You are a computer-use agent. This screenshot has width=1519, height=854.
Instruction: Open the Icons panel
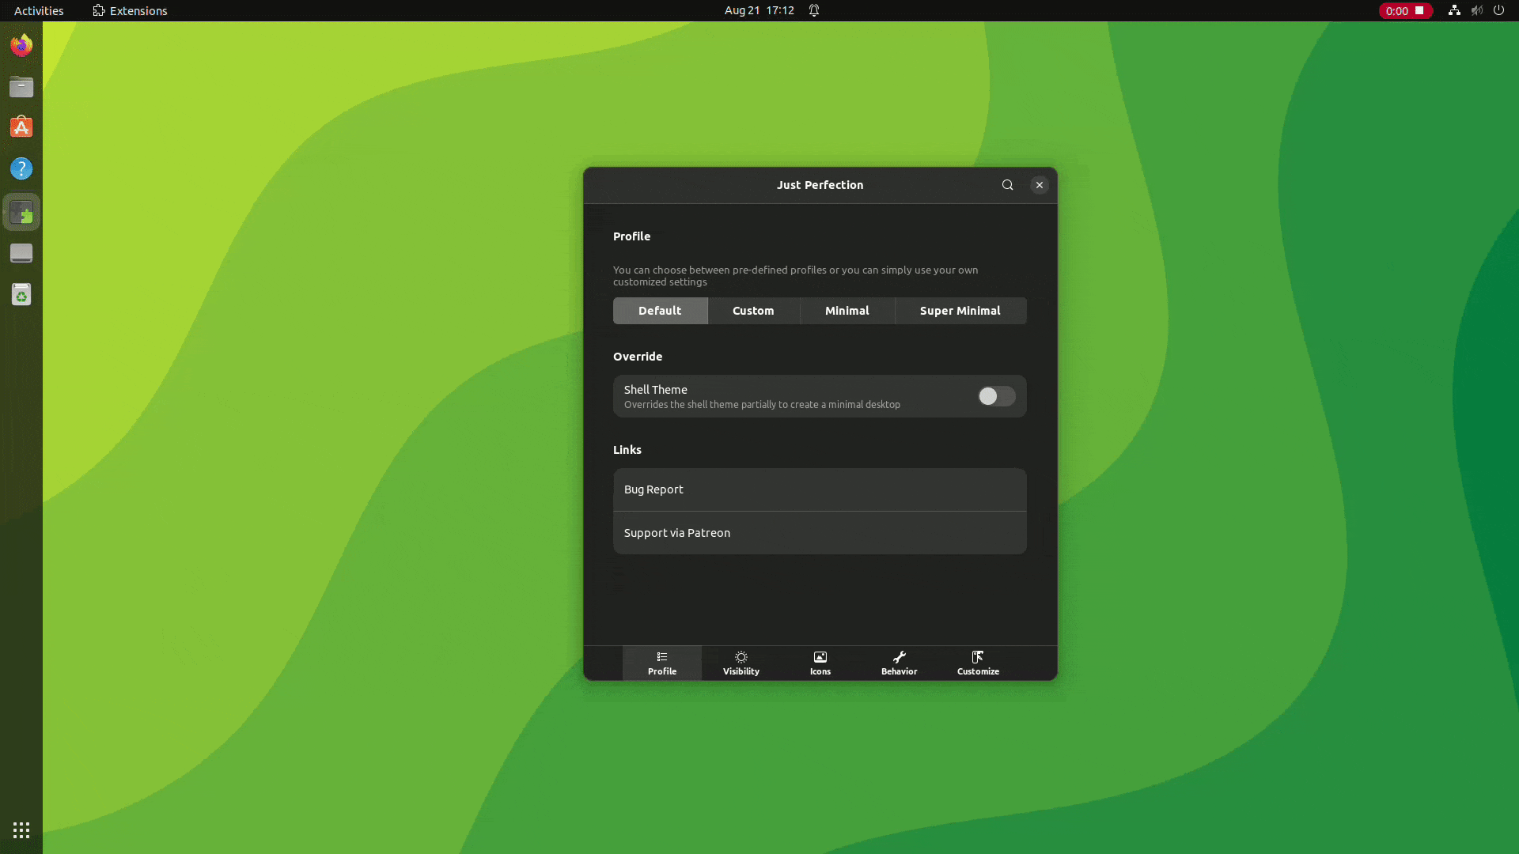[x=820, y=662]
